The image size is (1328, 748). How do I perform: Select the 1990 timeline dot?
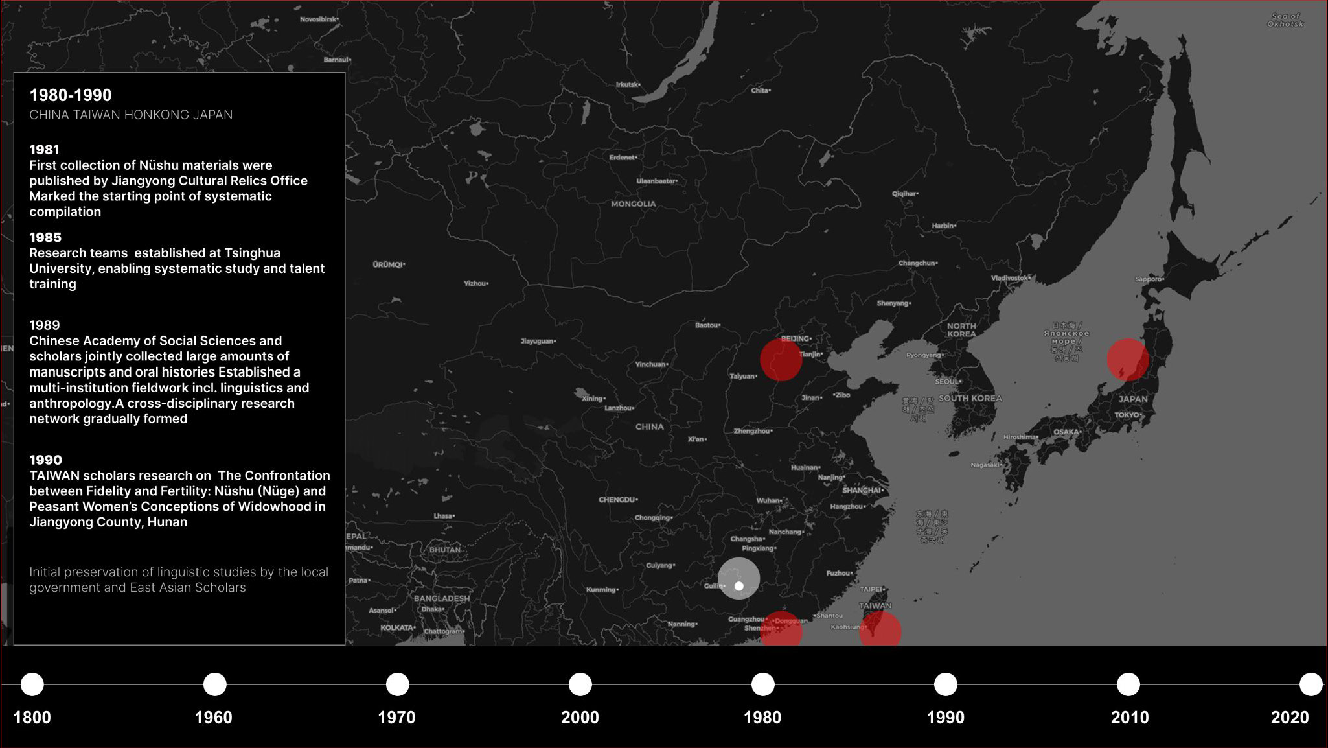946,684
